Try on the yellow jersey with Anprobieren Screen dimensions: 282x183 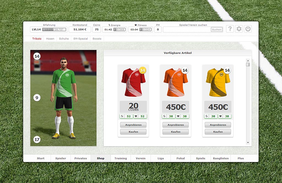click(x=218, y=125)
